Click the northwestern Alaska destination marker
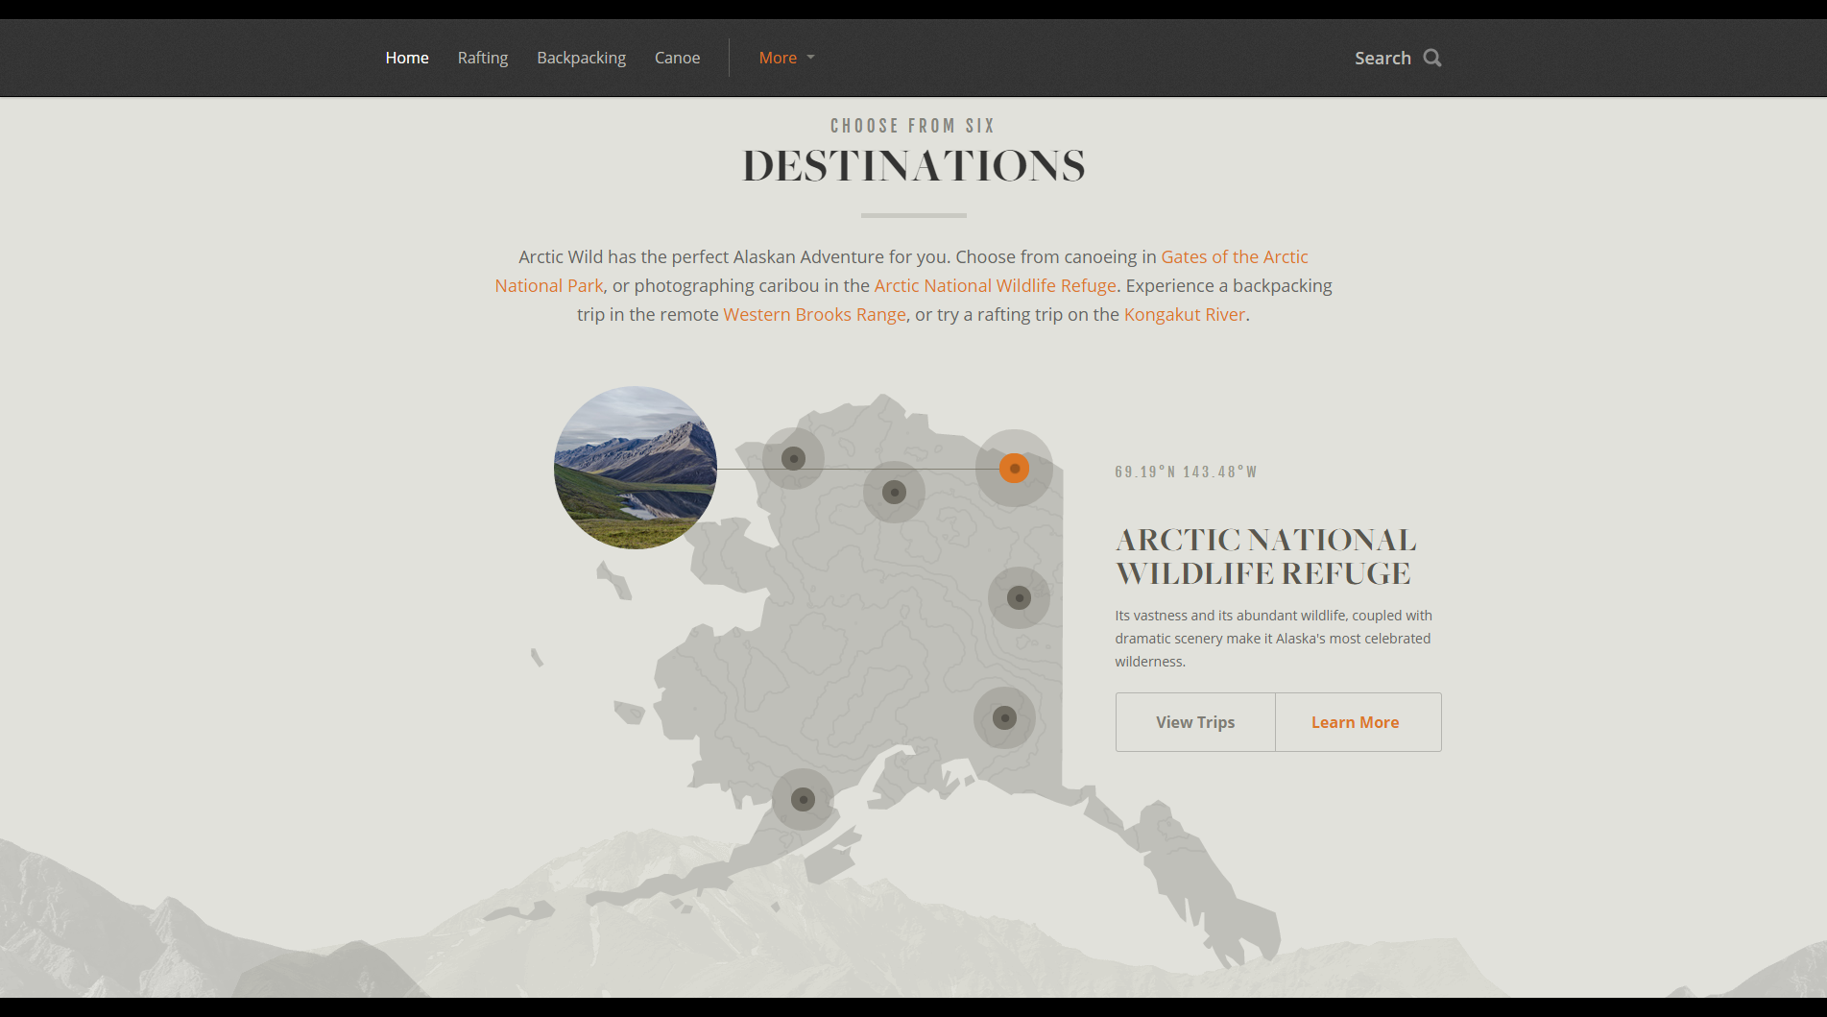The width and height of the screenshot is (1827, 1017). (x=793, y=458)
